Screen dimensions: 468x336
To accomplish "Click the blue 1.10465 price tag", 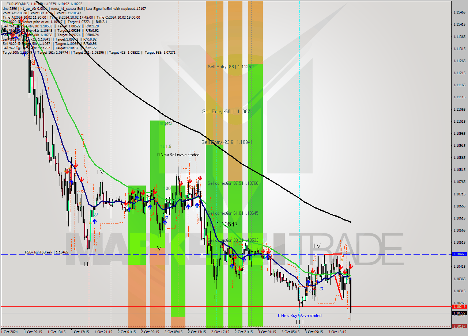I will pyautogui.click(x=459, y=254).
